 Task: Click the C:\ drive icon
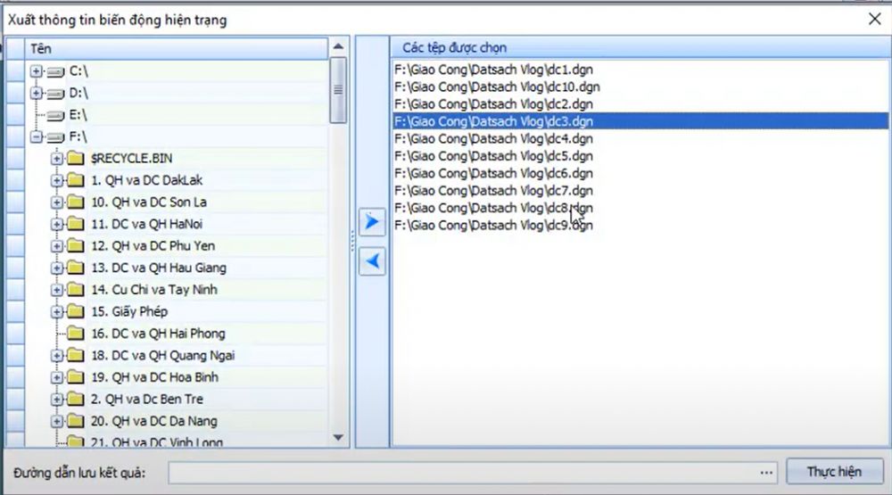coord(55,71)
